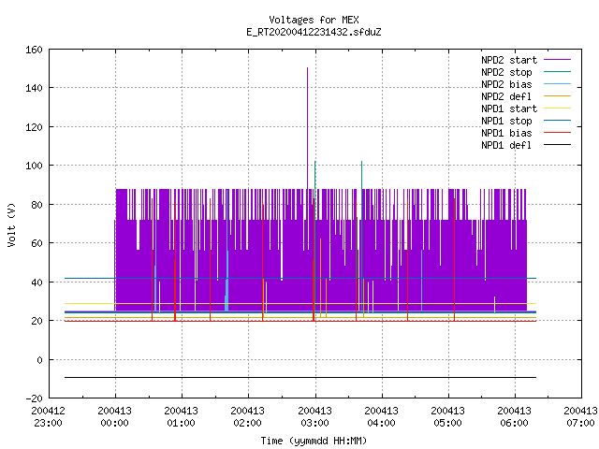The width and height of the screenshot is (599, 449).
Task: Click the 100 y-axis tick label
Action: (34, 166)
